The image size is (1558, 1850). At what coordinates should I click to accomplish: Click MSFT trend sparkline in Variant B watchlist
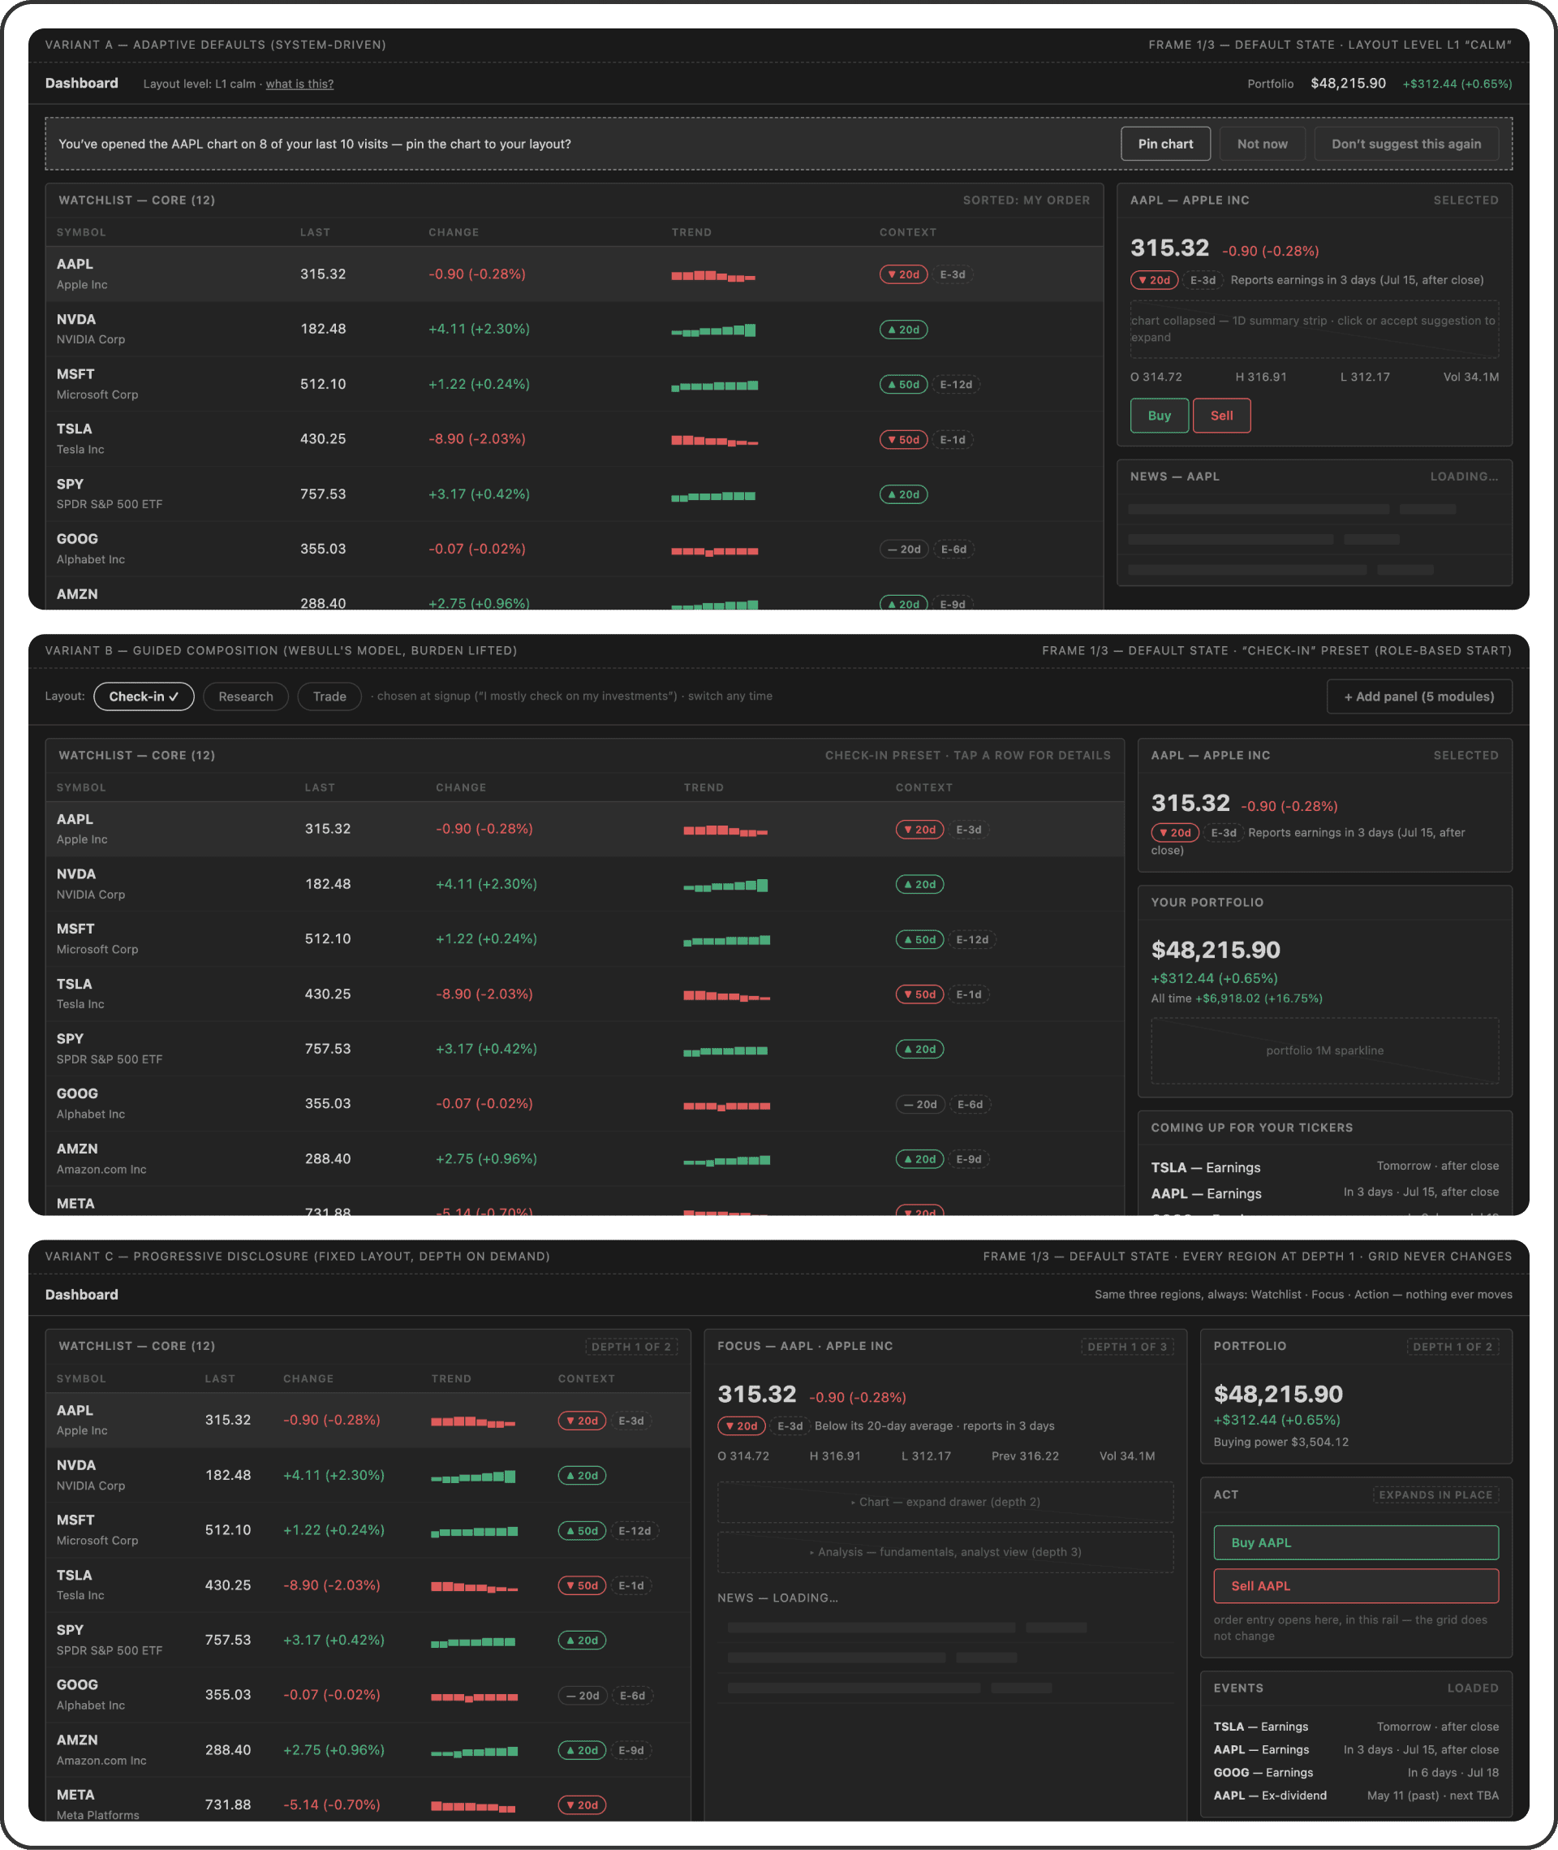pos(727,940)
